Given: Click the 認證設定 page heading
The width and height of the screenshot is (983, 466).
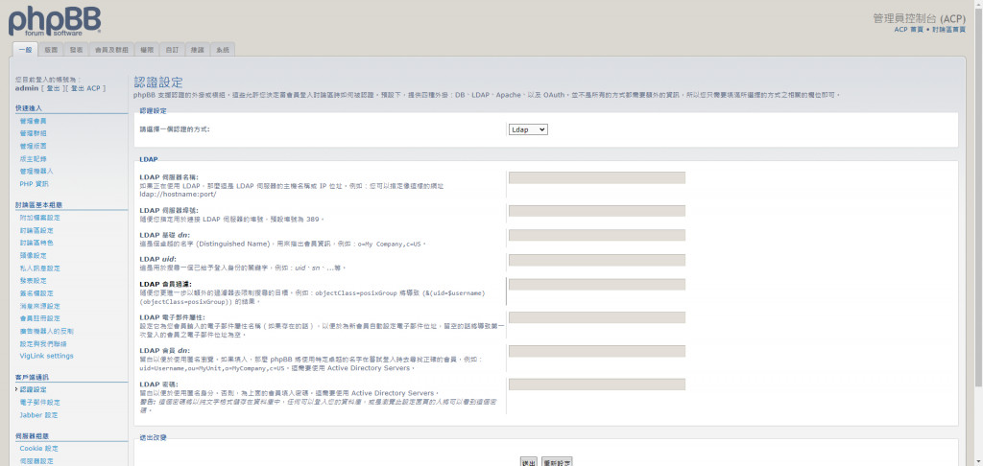Looking at the screenshot, I should pos(158,82).
